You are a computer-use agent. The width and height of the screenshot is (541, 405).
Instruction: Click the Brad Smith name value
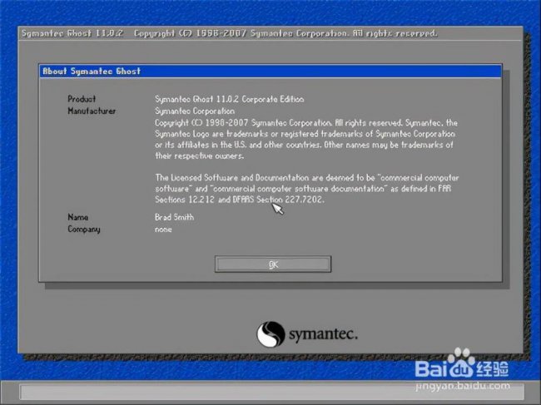point(174,217)
